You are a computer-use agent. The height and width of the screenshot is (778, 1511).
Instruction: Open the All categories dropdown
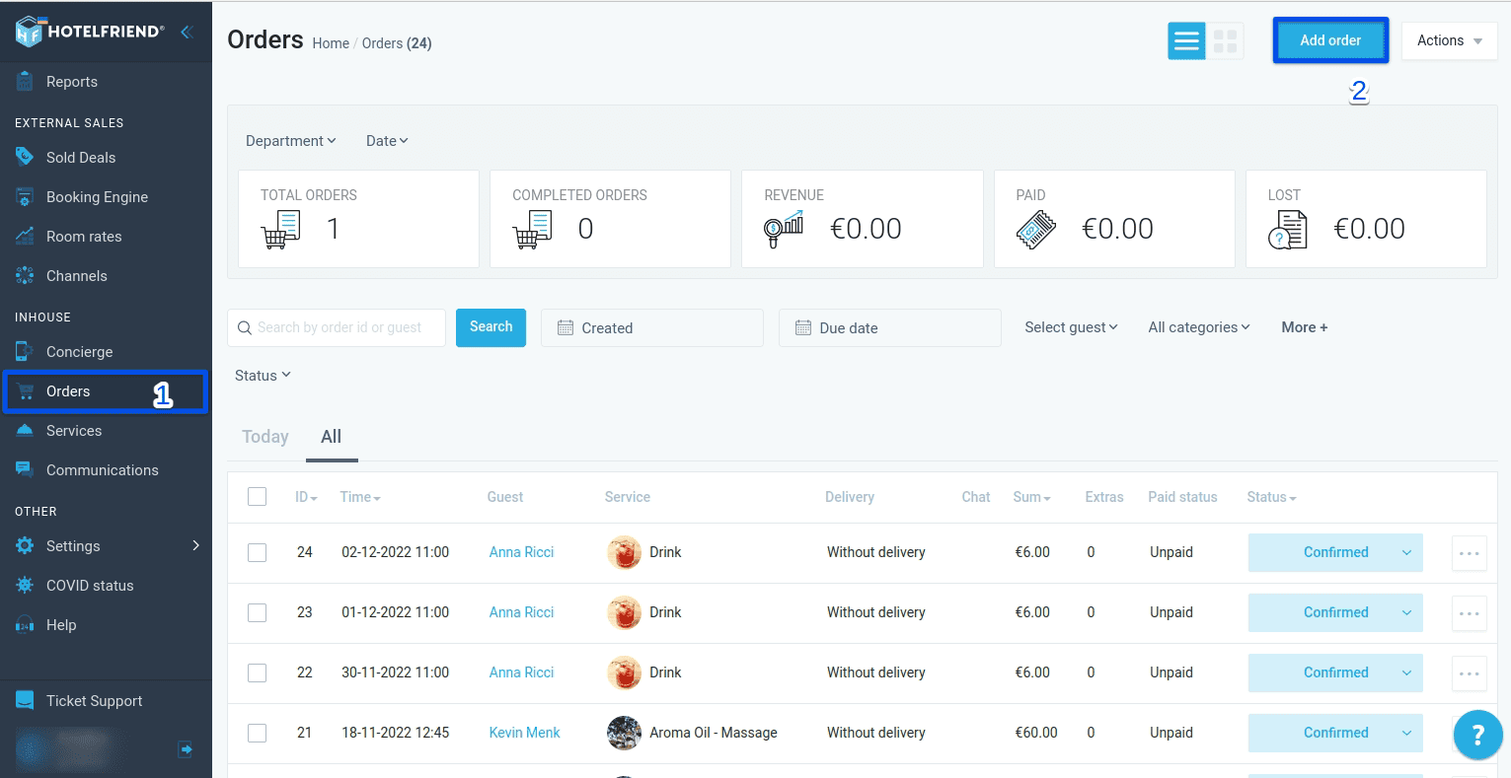[1198, 327]
